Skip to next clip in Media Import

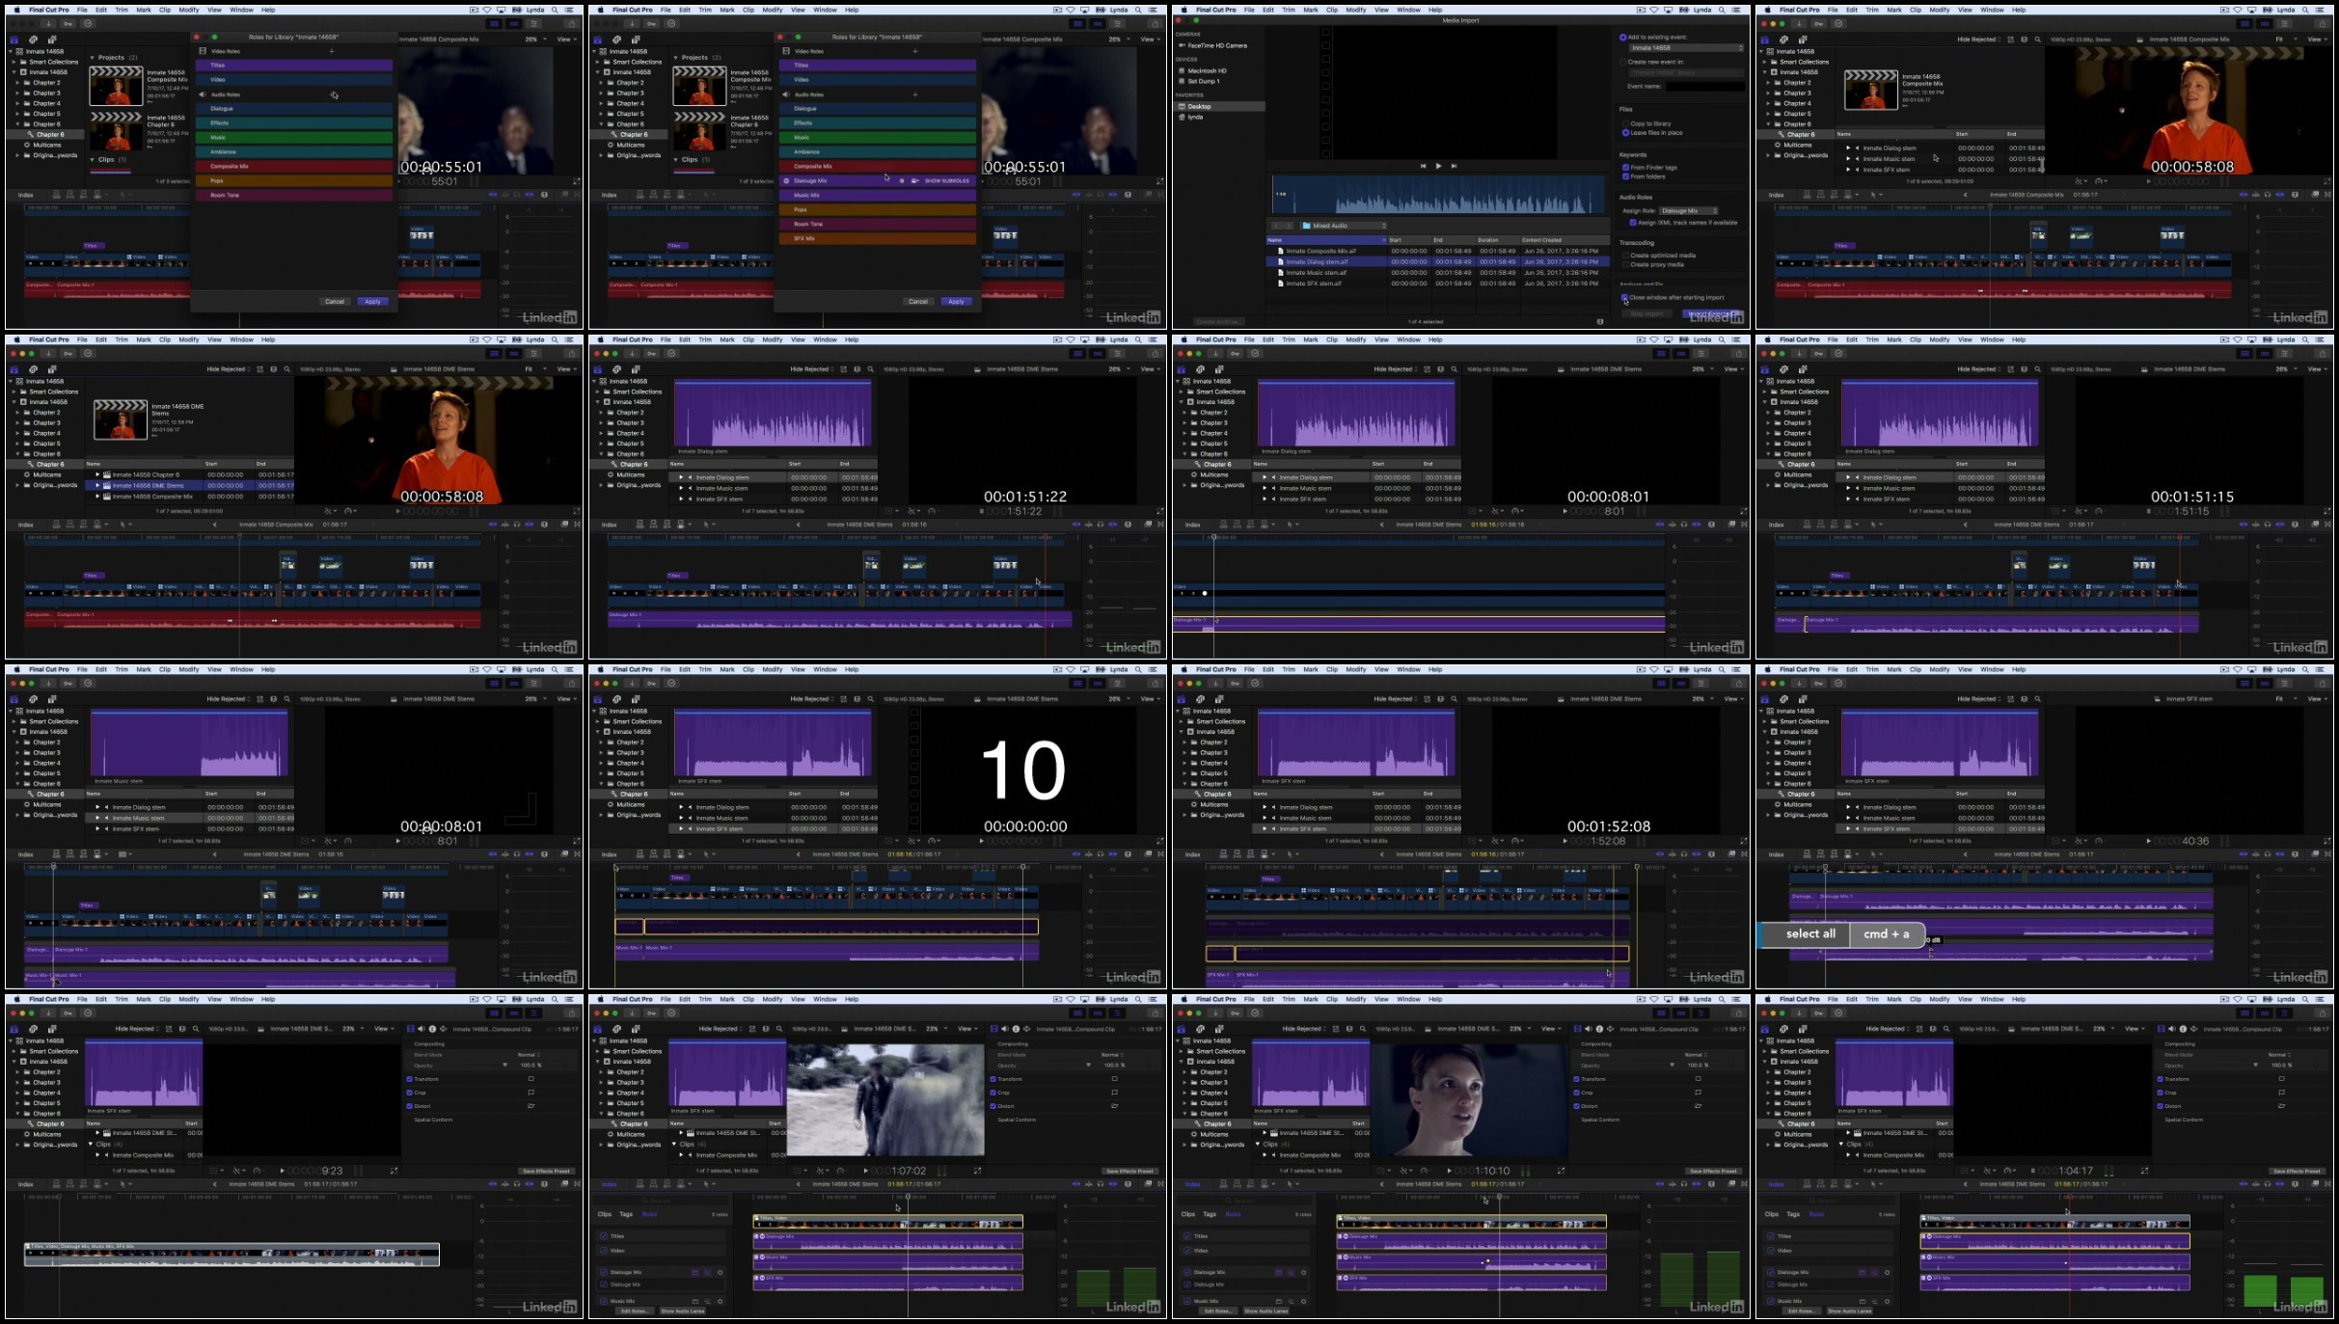point(1454,166)
